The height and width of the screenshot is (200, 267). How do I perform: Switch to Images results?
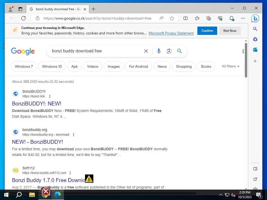[114, 66]
